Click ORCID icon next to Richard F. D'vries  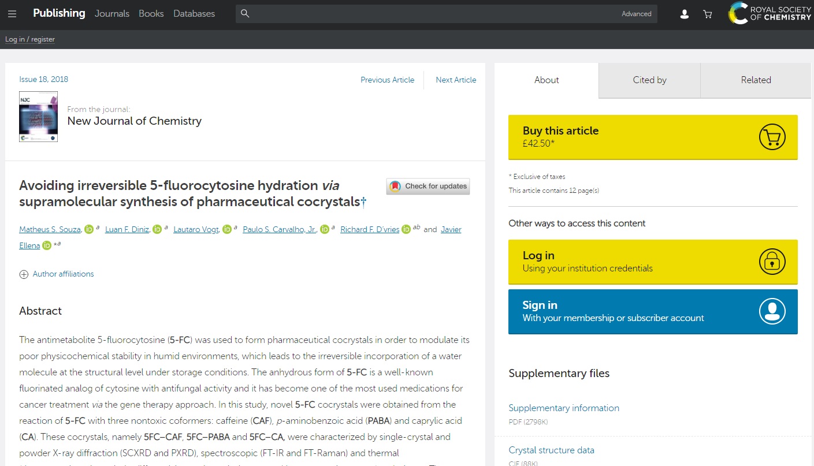[406, 229]
